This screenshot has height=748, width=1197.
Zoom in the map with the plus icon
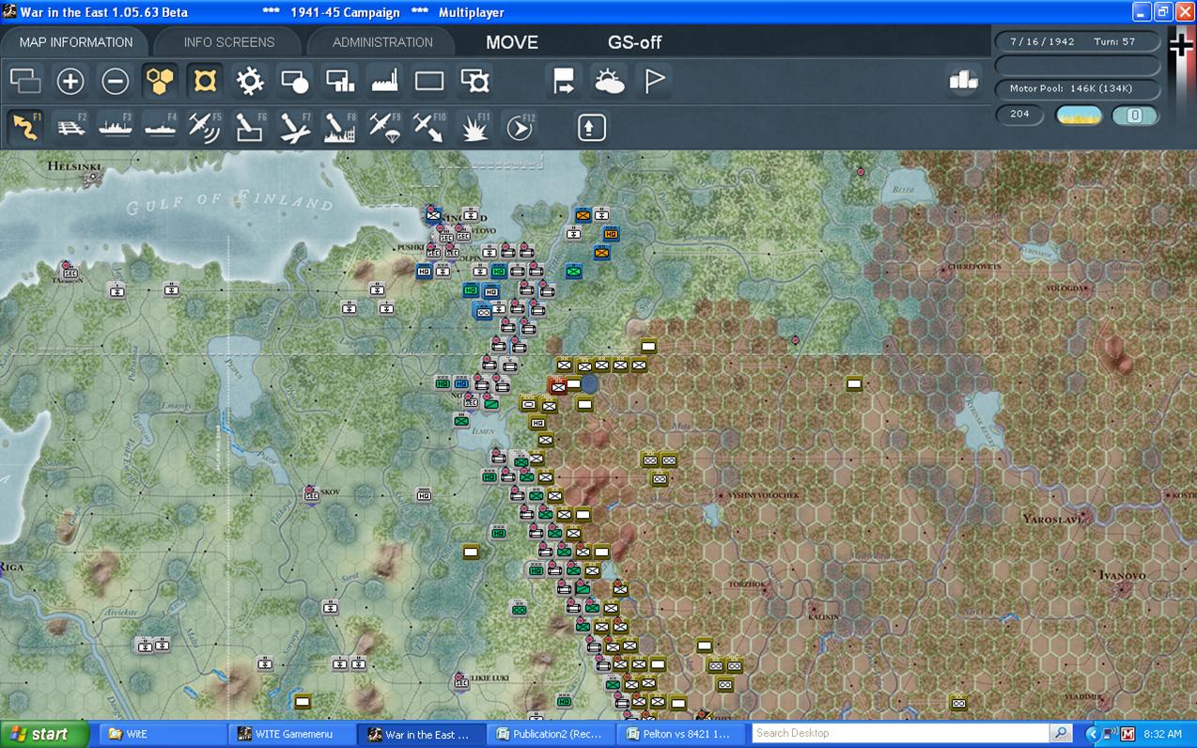click(70, 82)
